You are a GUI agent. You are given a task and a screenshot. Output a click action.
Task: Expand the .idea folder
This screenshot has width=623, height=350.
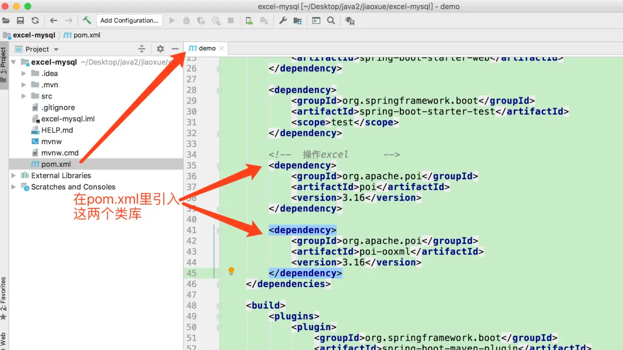click(x=24, y=73)
